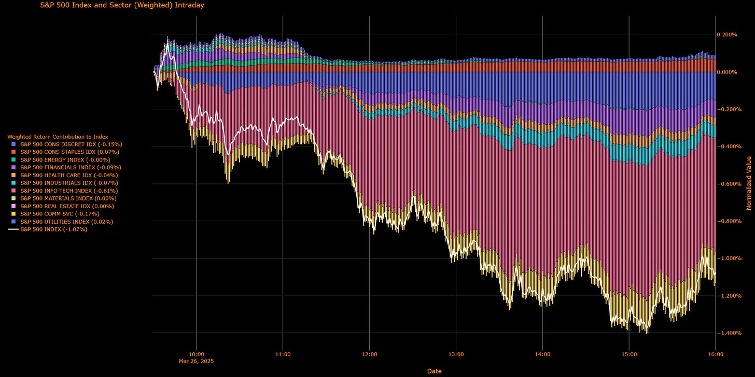This screenshot has width=755, height=377.
Task: Click the Date x-axis title
Action: click(x=434, y=371)
